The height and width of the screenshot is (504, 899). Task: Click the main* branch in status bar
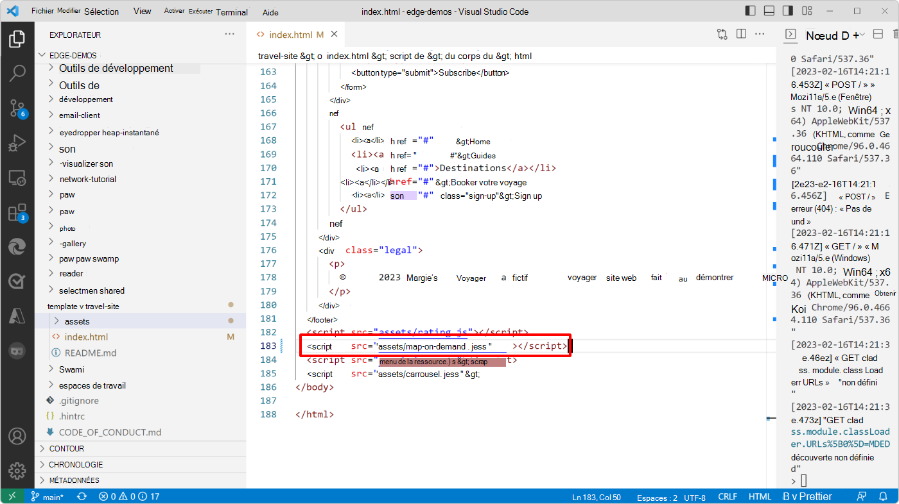[48, 496]
